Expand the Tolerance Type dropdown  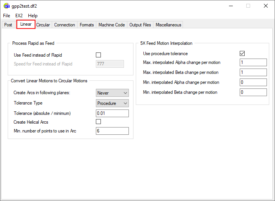point(112,103)
